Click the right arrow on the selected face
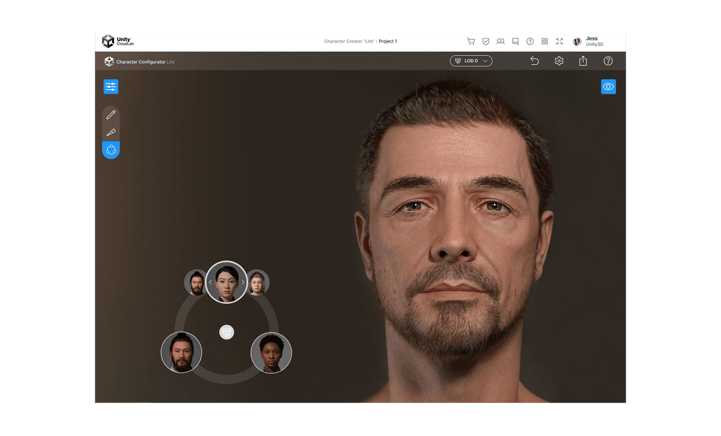The image size is (721, 436). pyautogui.click(x=242, y=281)
